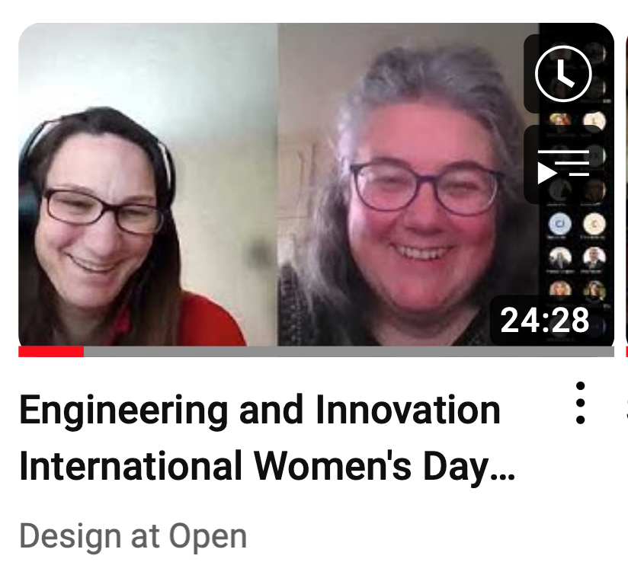
Task: Click the grey unwatched portion of progress bar
Action: (x=349, y=352)
